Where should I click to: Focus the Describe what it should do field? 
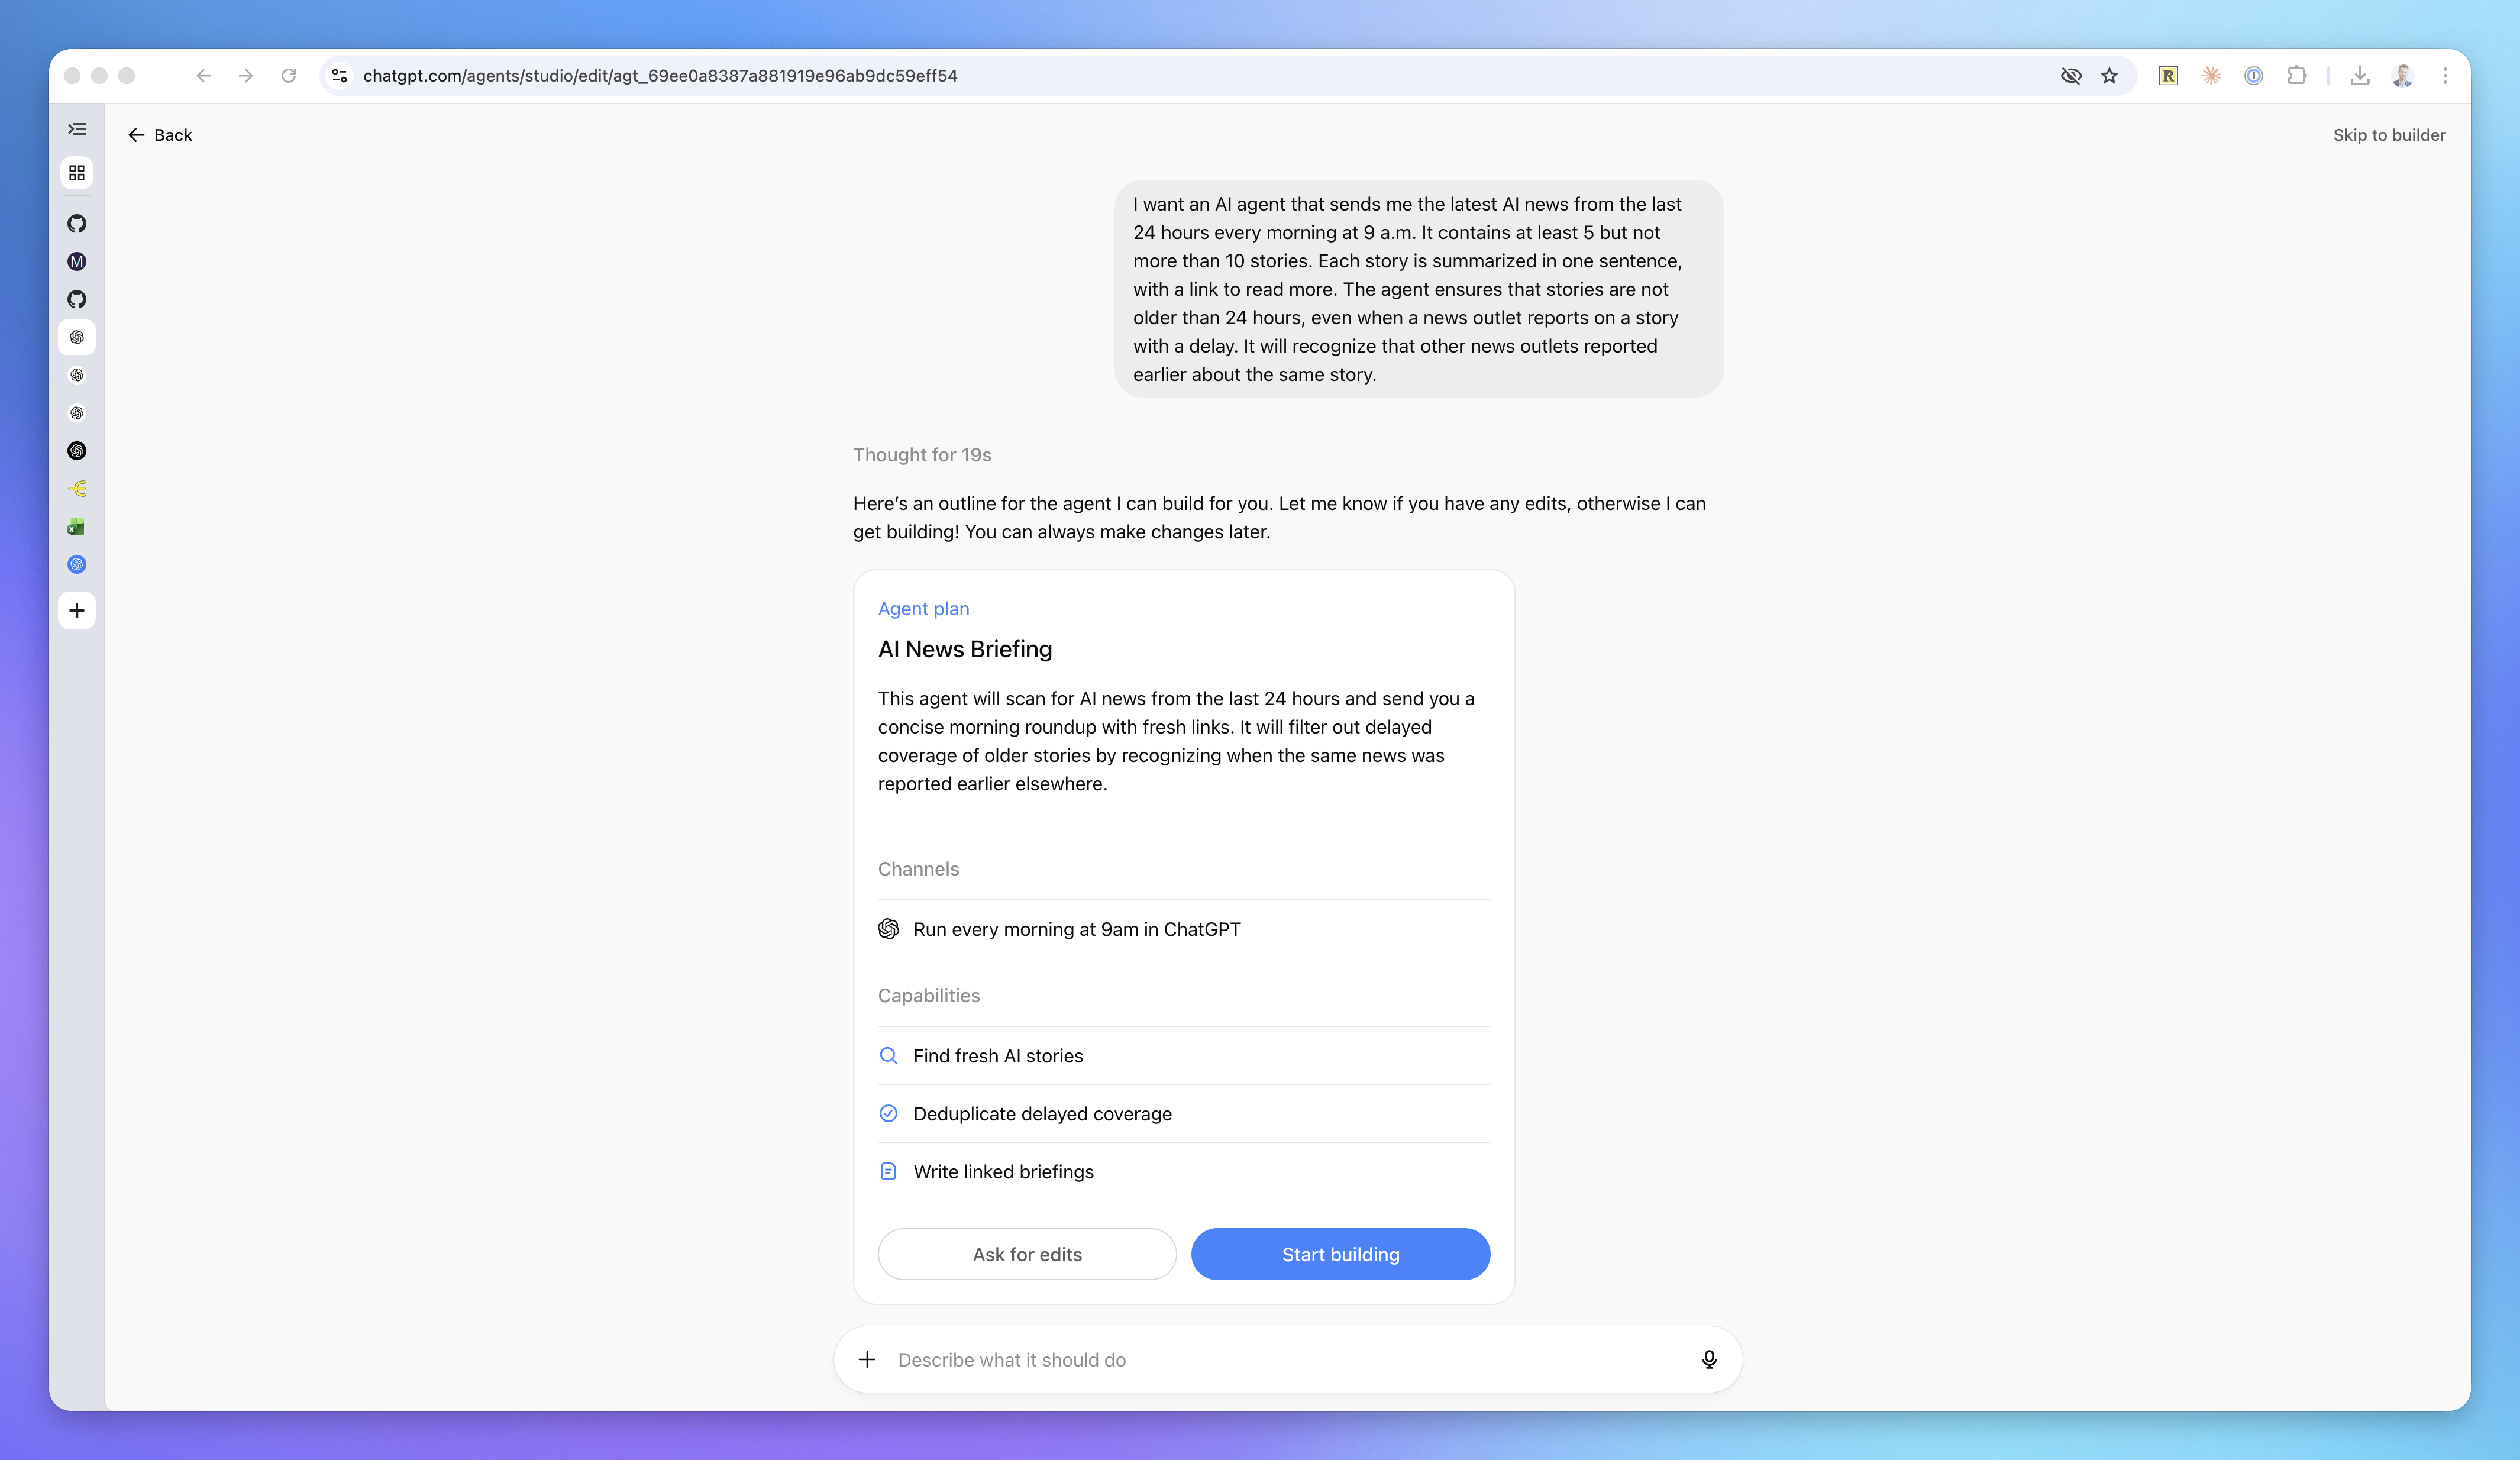pyautogui.click(x=1288, y=1360)
